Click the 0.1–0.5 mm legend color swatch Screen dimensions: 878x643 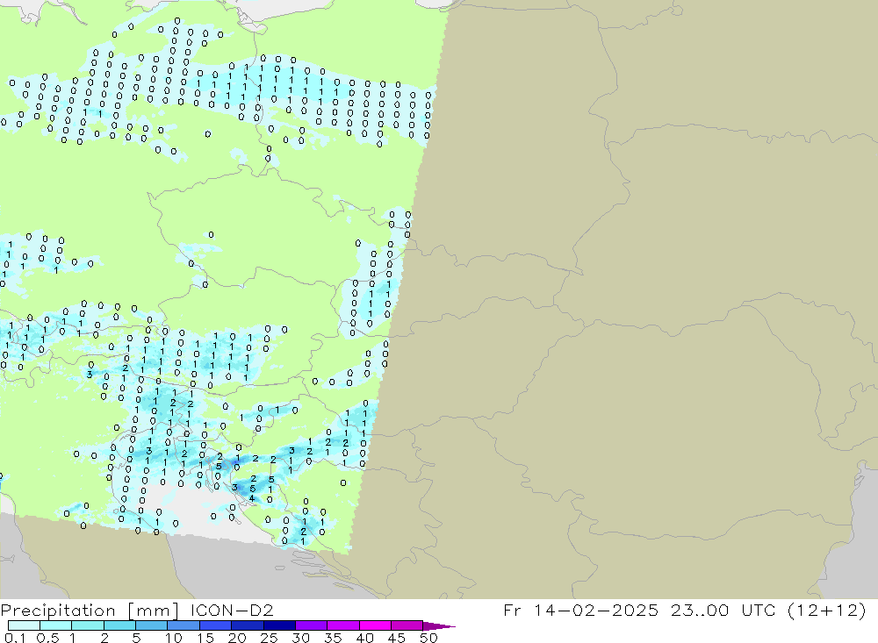click(24, 625)
